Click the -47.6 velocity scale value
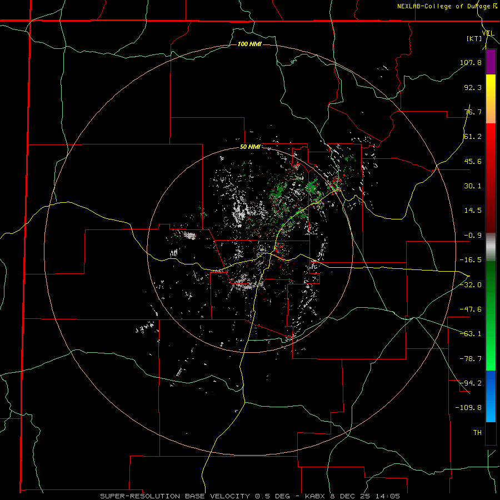Viewport: 500px width, 500px height. click(x=471, y=309)
